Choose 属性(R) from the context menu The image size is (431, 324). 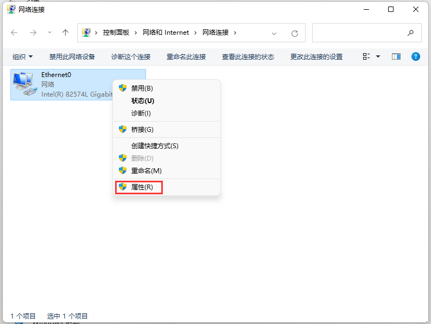click(142, 187)
